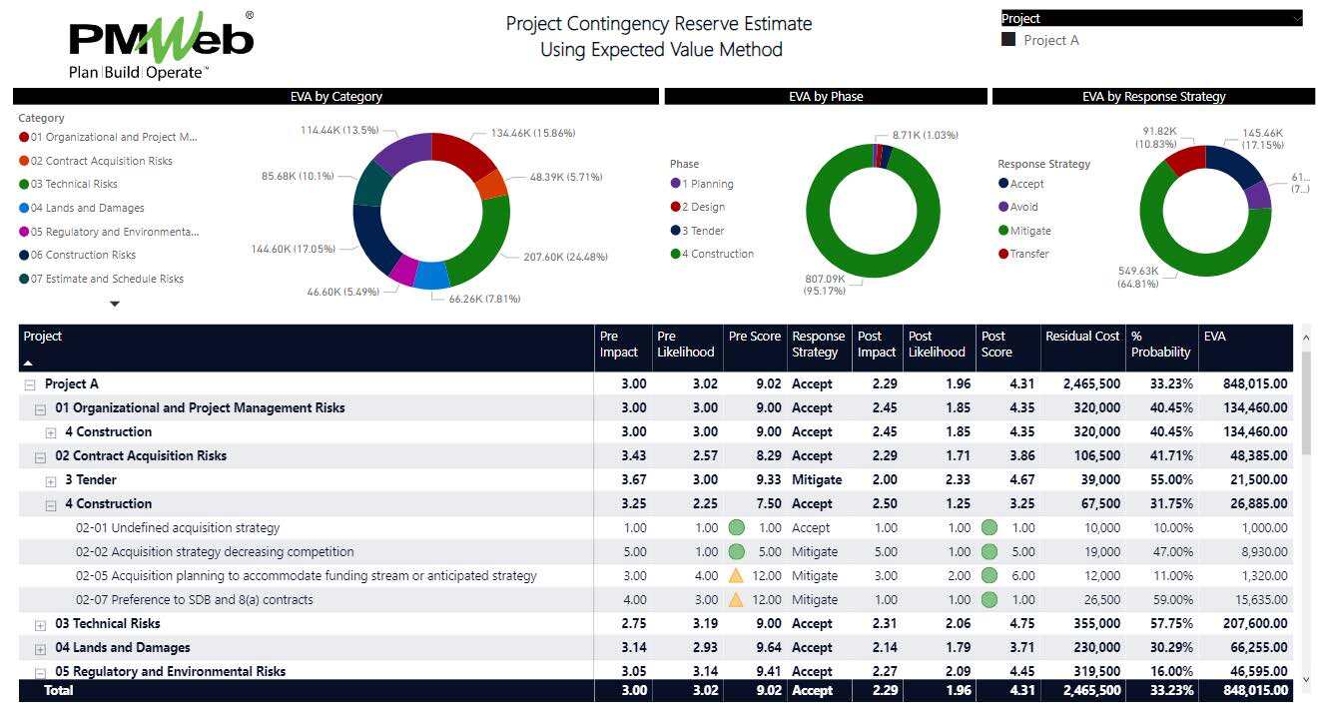Screen dimensions: 1318x713
Task: Collapse the Project A tree row
Action: 30,384
